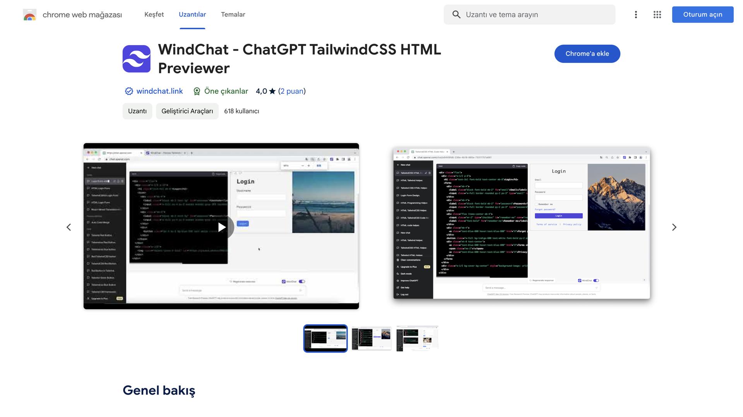743x417 pixels.
Task: Click the search magnifier icon
Action: click(456, 15)
